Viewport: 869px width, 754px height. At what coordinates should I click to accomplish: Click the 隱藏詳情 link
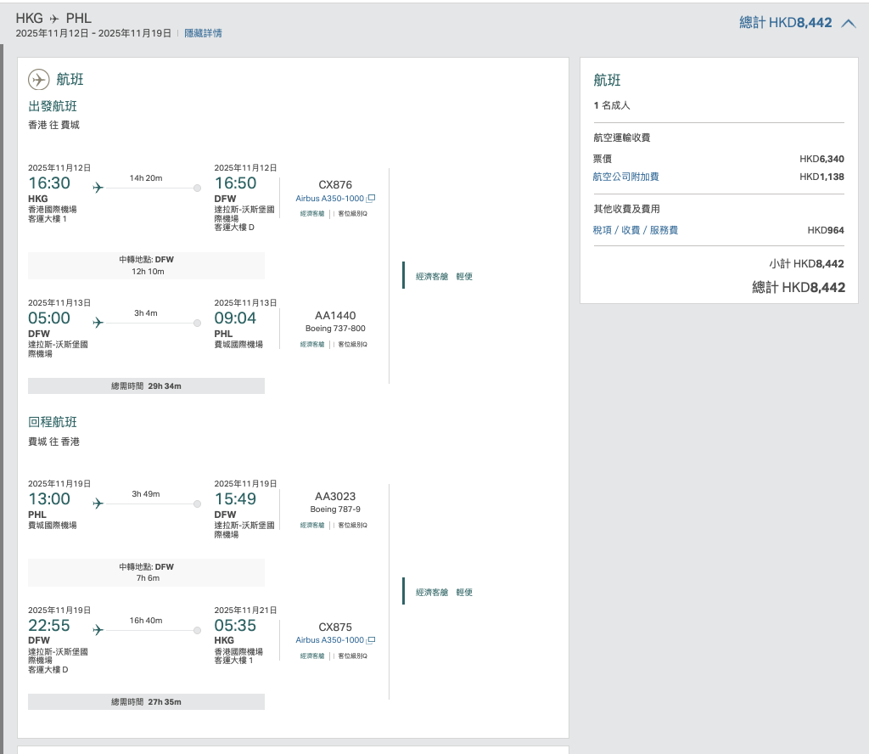[204, 33]
